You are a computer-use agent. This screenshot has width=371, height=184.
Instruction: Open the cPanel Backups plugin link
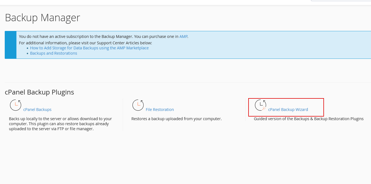pos(37,110)
